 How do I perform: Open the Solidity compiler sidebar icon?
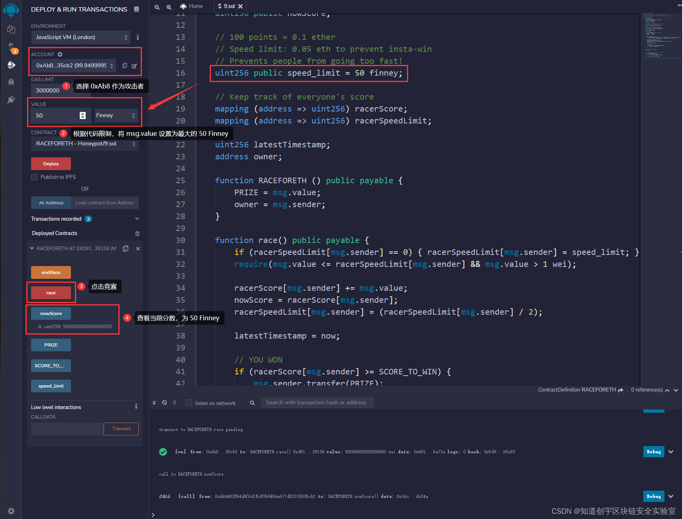tap(11, 48)
